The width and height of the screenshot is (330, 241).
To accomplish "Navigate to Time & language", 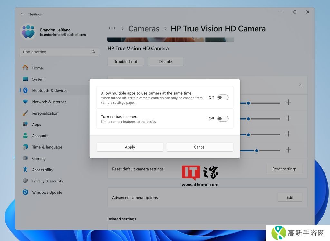I will coord(47,147).
